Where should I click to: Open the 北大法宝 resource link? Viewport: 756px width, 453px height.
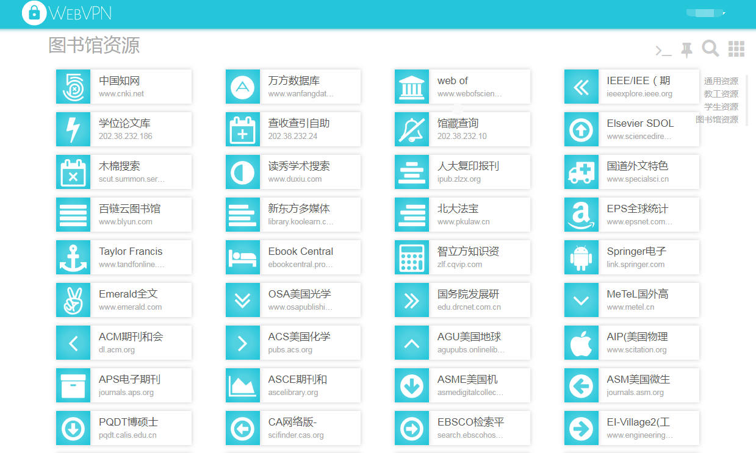458,209
